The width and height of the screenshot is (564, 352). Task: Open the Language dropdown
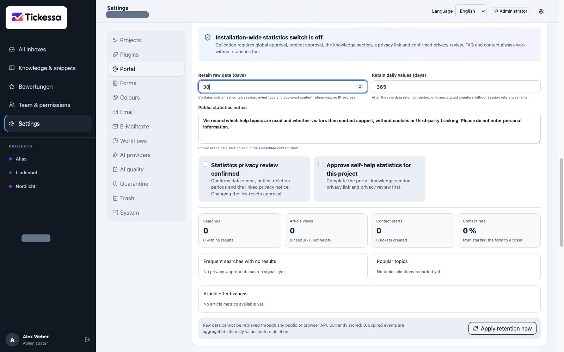click(471, 11)
